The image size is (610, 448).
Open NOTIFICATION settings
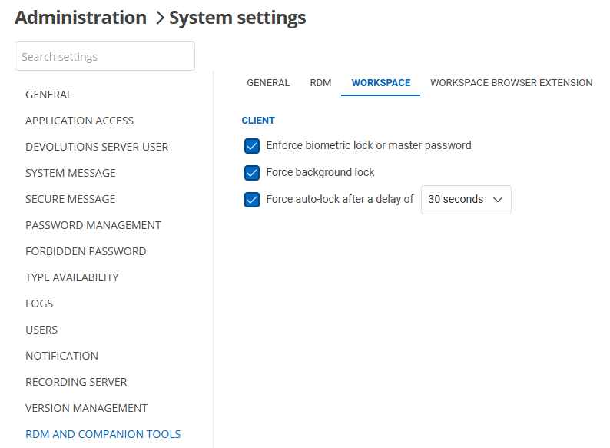coord(61,356)
